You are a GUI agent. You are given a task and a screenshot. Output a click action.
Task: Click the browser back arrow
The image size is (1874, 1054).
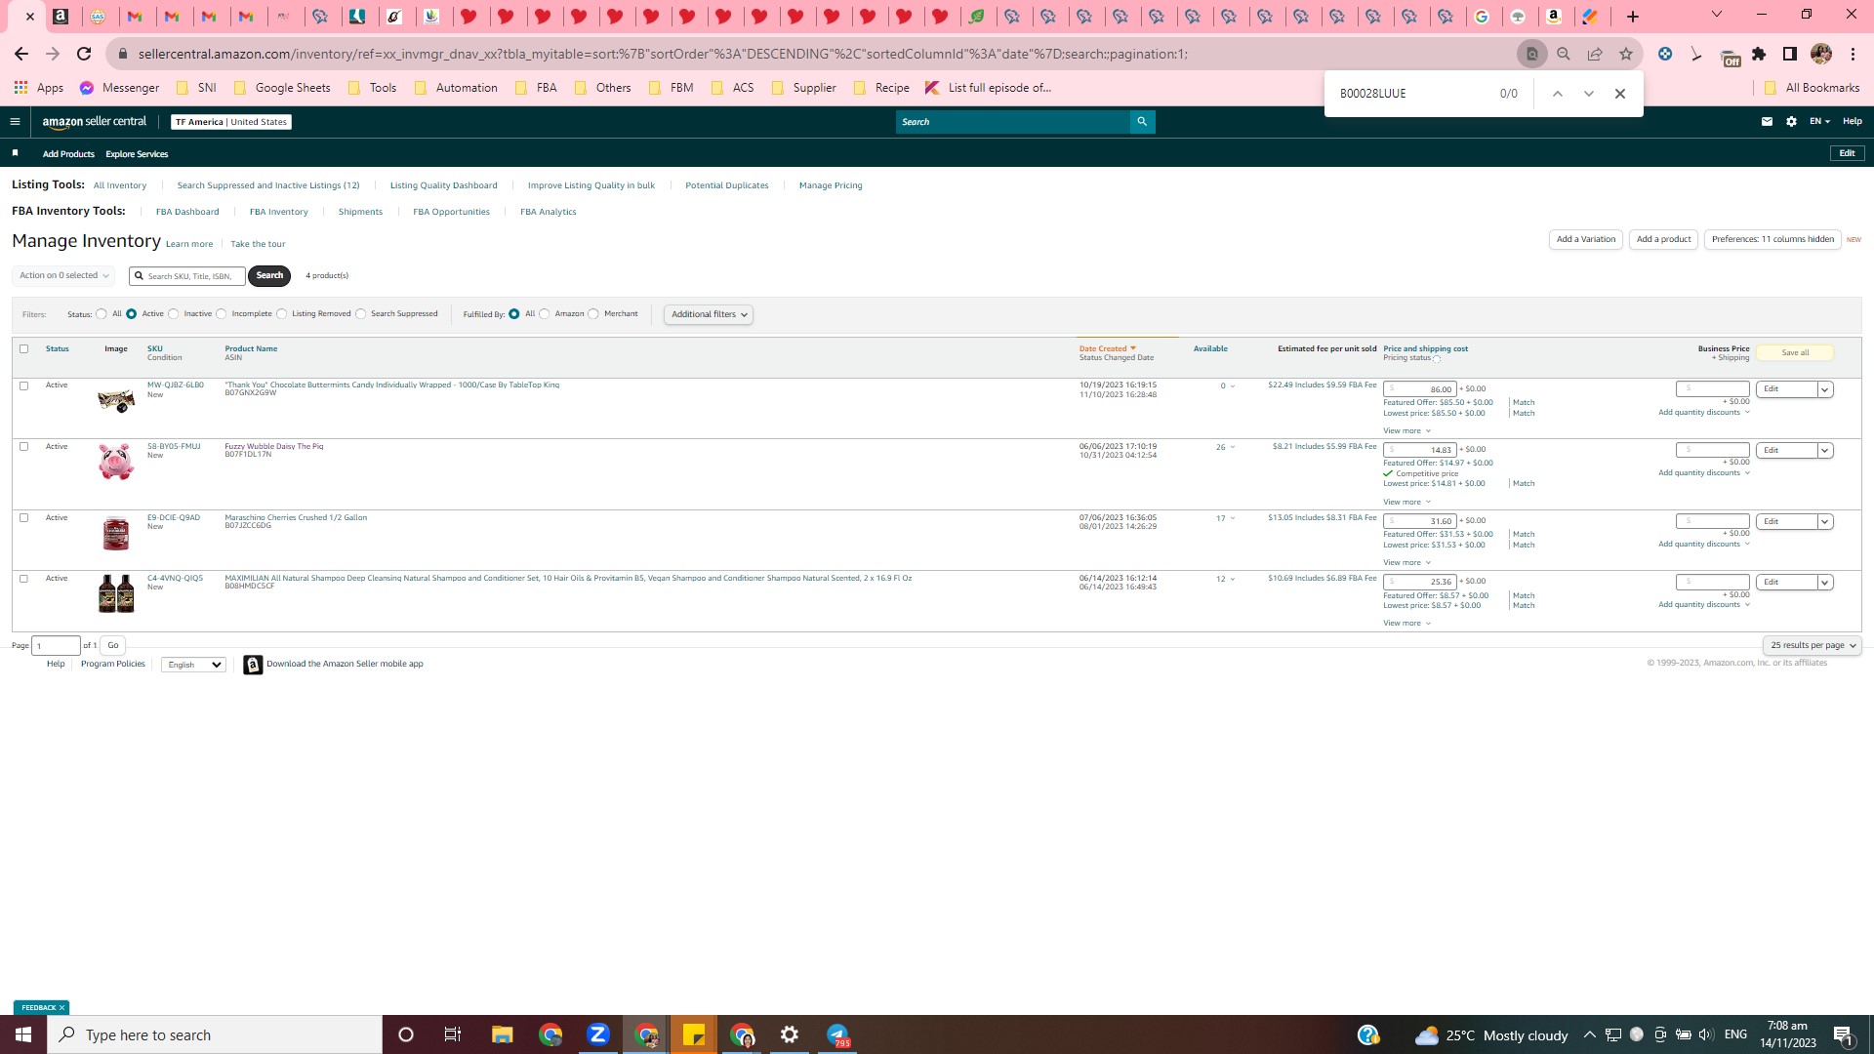tap(21, 55)
